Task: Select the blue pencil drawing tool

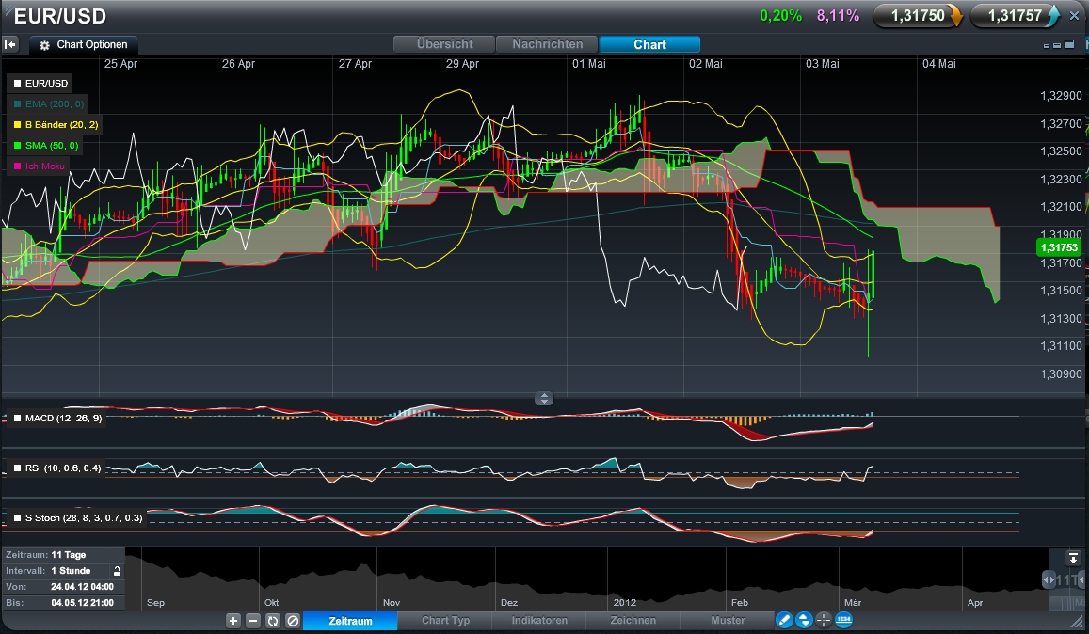Action: (784, 620)
